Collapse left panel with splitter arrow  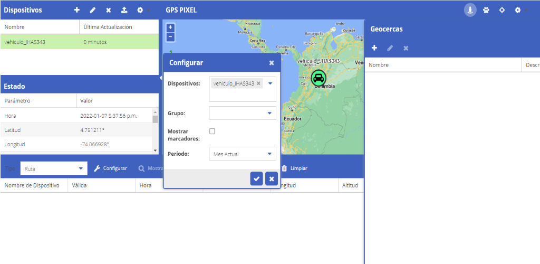tap(160, 78)
